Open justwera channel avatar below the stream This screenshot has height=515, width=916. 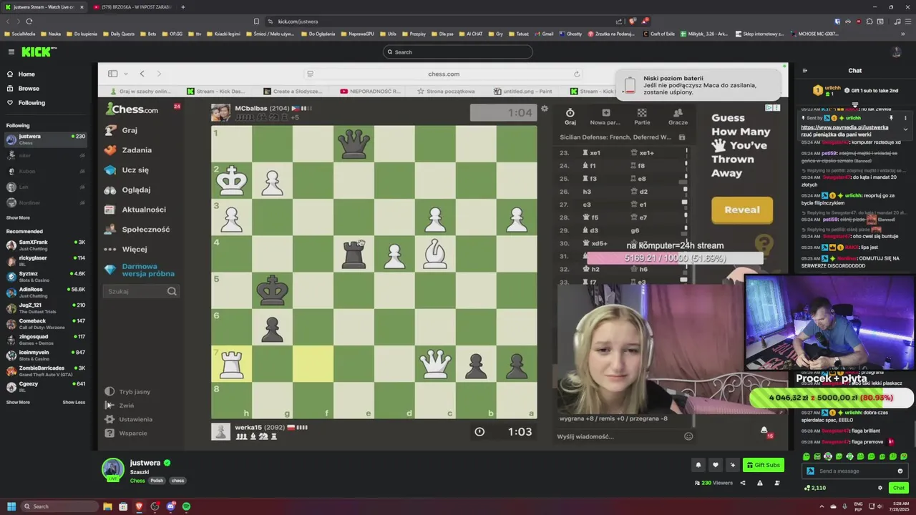(x=112, y=469)
